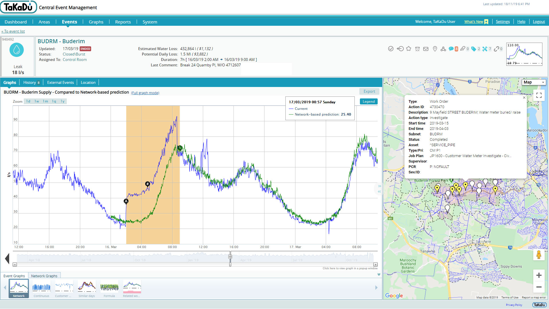Toggle the checkmark acknowledge icon
The image size is (549, 309).
391,49
